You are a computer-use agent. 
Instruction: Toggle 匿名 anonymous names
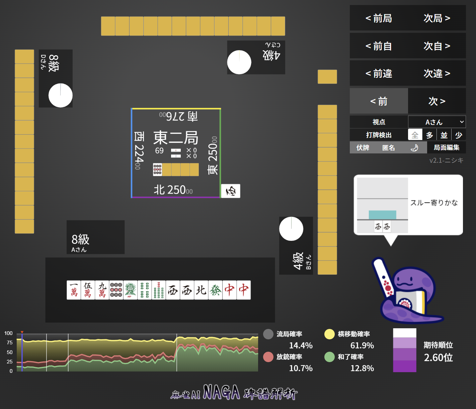coord(389,148)
